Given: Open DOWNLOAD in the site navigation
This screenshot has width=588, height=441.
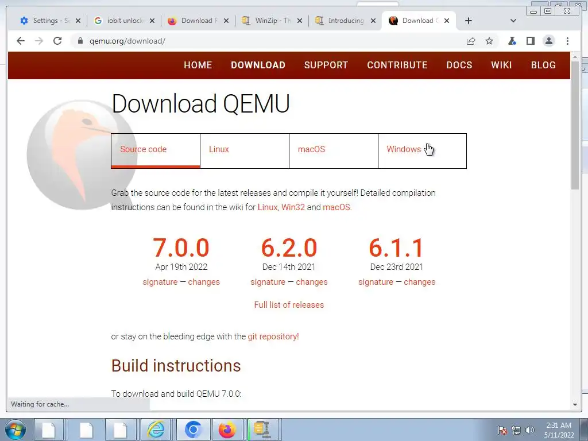Looking at the screenshot, I should (x=258, y=65).
